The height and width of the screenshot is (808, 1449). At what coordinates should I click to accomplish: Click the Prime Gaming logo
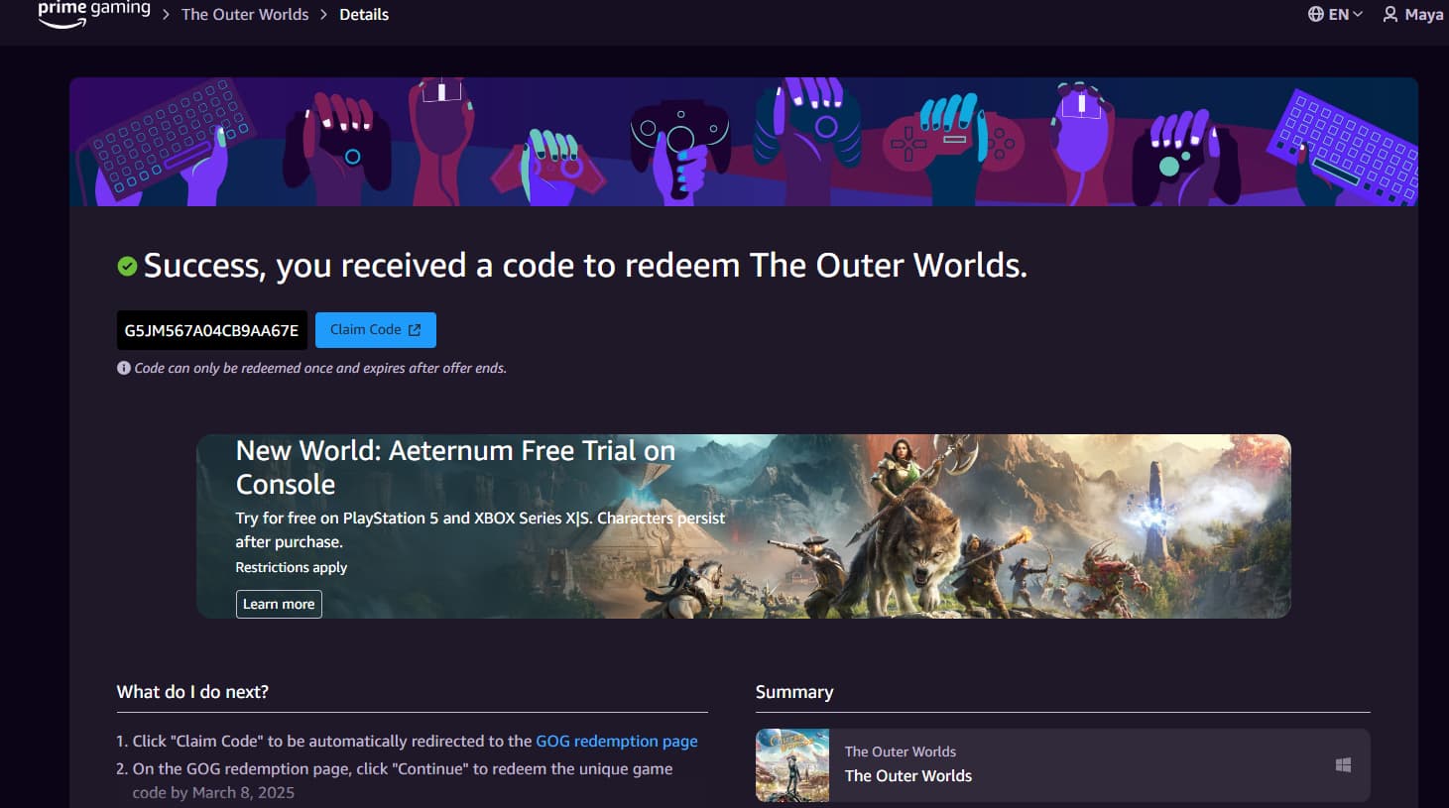(x=94, y=13)
